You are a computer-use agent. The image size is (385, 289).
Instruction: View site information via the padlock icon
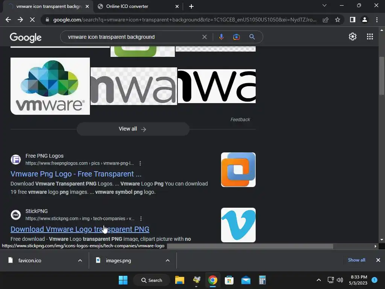(47, 20)
